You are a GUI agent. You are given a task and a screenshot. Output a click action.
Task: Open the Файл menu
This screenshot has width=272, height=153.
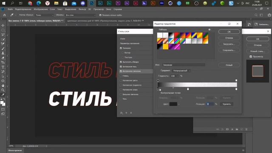10,9
